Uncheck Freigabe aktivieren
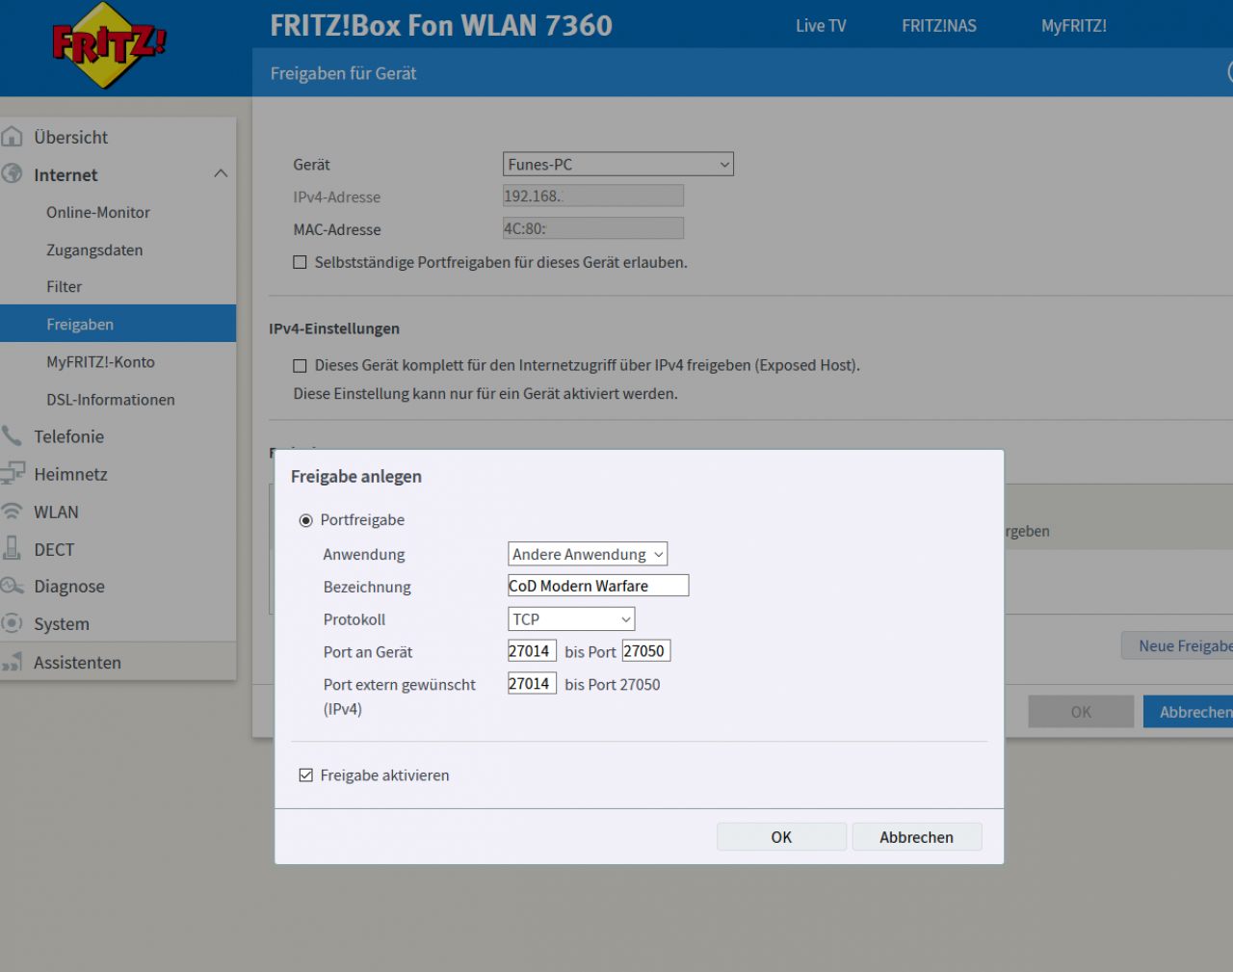The height and width of the screenshot is (972, 1233). (x=306, y=775)
